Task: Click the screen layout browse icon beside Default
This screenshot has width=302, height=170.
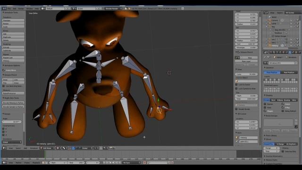Action: click(x=43, y=8)
